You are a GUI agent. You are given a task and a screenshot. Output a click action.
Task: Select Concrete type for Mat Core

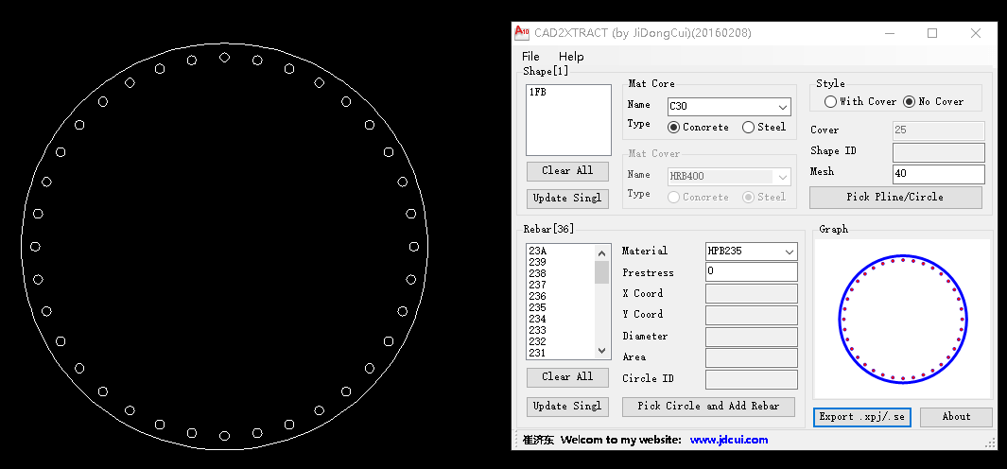698,128
